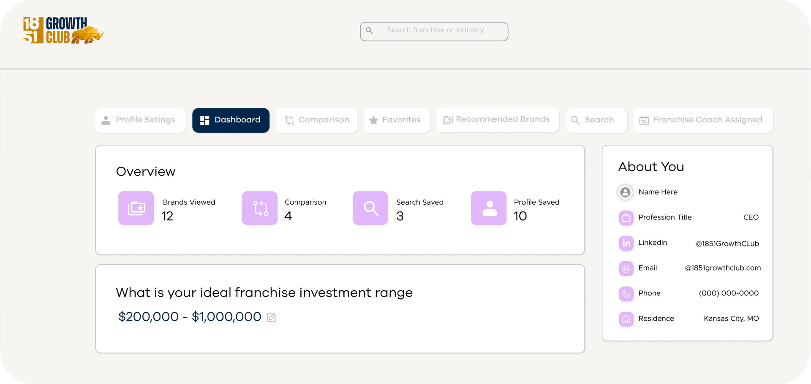Screen dimensions: 811x384
Task: Click the Profile Saved person icon
Action: (x=488, y=208)
